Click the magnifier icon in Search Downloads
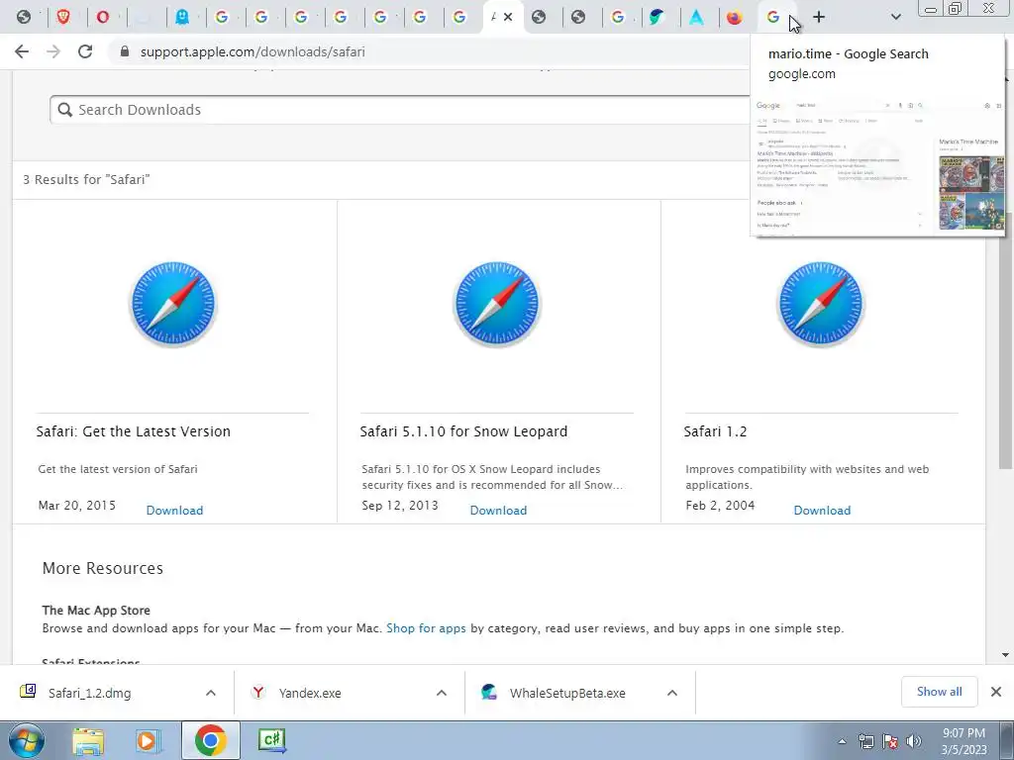Viewport: 1014px width, 760px height. pyautogui.click(x=64, y=110)
